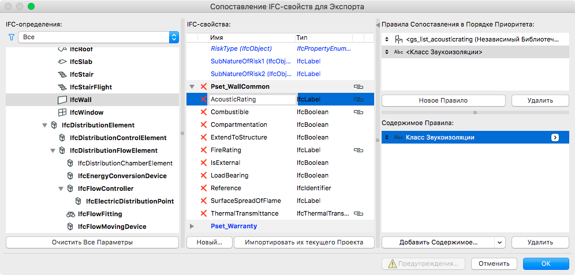575x275 pixels.
Task: Click the divider handle between rule panels
Action: click(475, 112)
